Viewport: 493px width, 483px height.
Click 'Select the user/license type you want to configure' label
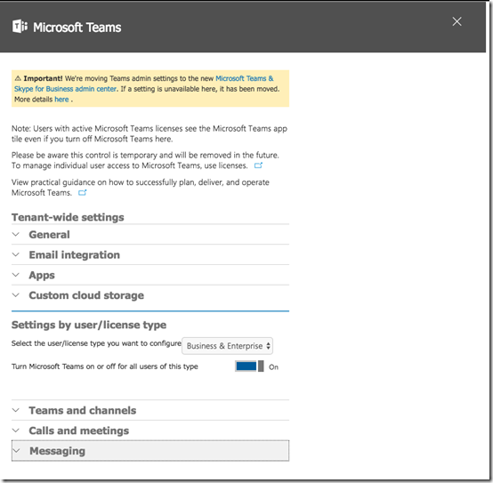coord(96,343)
